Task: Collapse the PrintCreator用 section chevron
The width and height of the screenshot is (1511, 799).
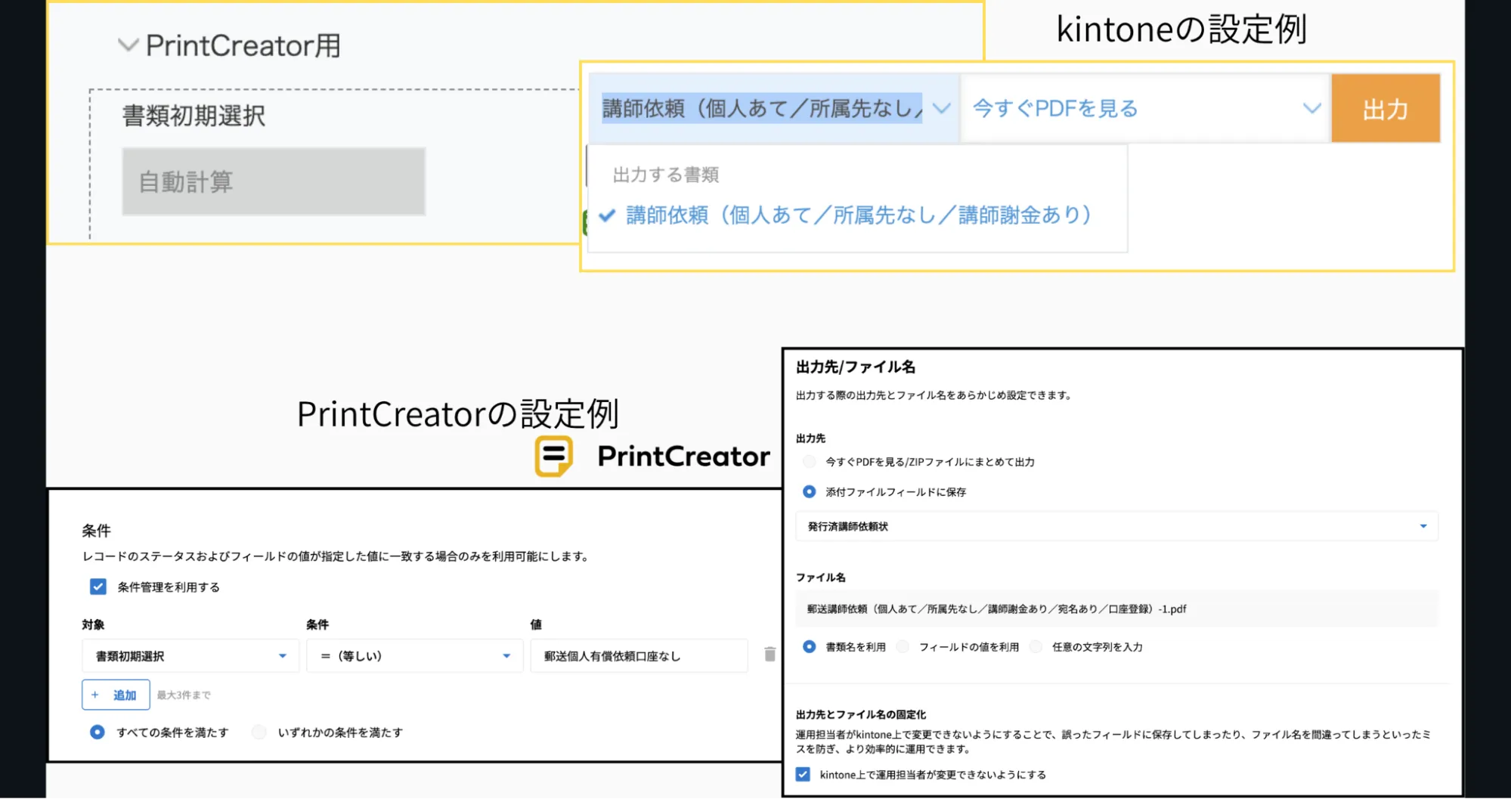Action: tap(128, 45)
